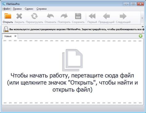Screen dimensions: 146x113
Task: Click the document placeholder icon
Action: click(x=72, y=60)
